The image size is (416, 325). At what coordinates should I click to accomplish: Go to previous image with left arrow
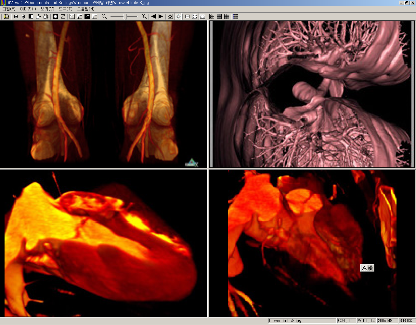[x=153, y=16]
